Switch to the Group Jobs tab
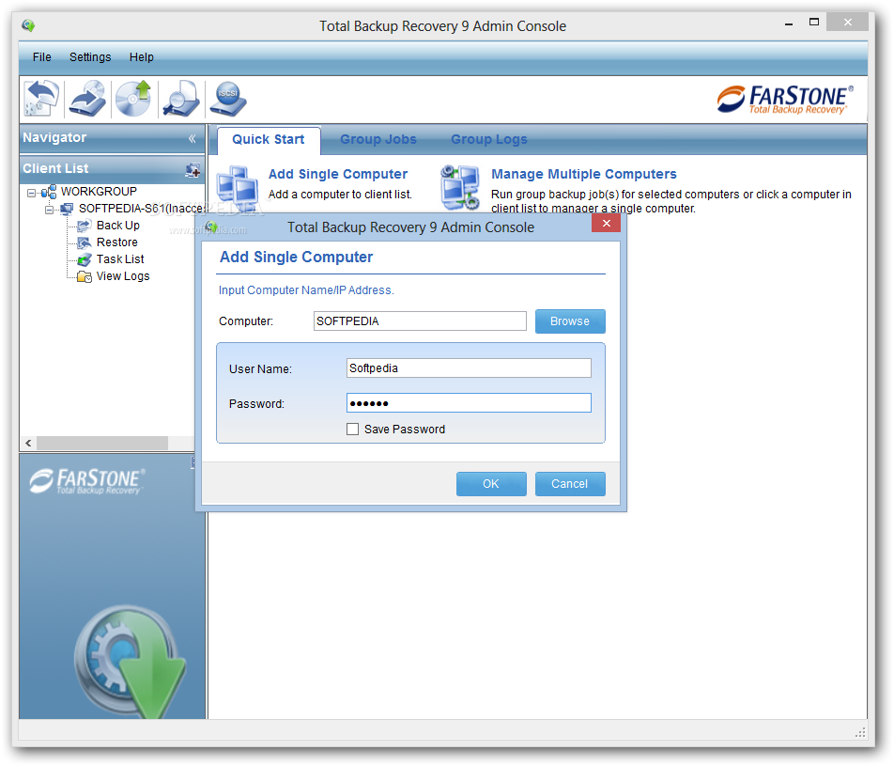This screenshot has height=766, width=894. (378, 140)
